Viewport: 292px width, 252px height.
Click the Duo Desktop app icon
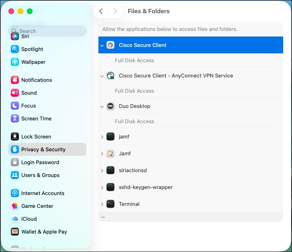click(110, 106)
